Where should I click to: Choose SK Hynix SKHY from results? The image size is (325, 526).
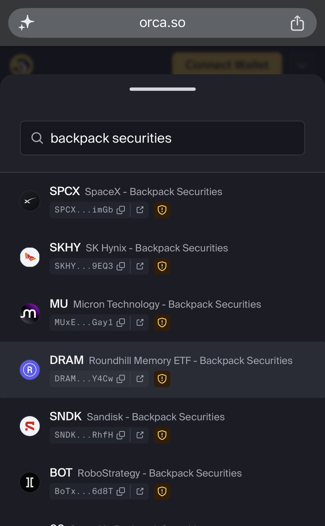[x=162, y=258]
